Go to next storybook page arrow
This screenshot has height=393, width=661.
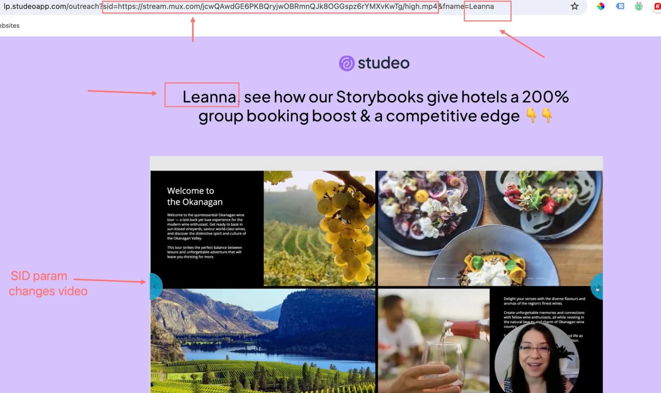597,287
